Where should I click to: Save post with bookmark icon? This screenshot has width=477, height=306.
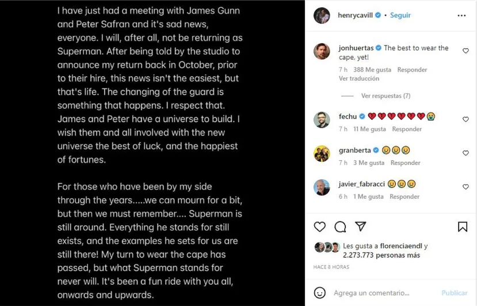click(x=463, y=226)
